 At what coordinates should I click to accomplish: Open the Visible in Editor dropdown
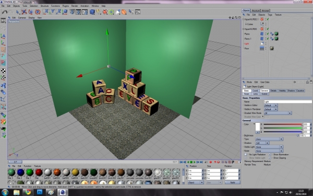(271, 105)
